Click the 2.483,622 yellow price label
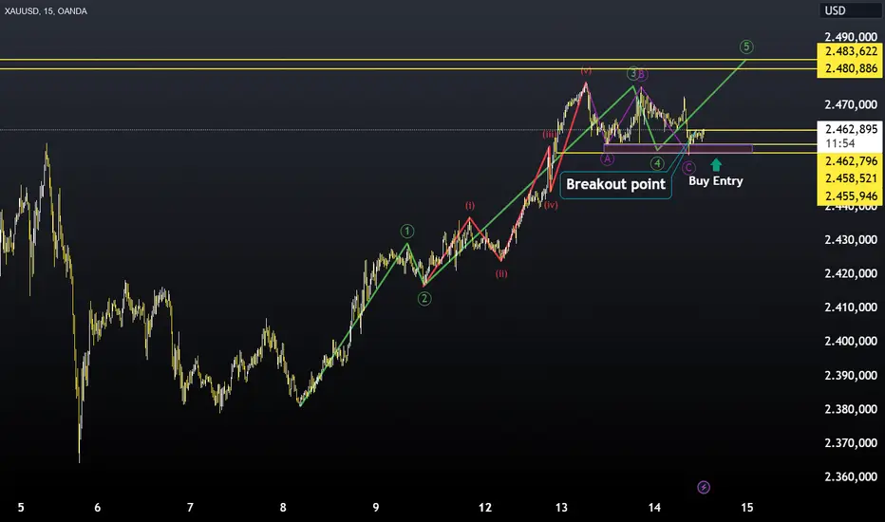Image resolution: width=885 pixels, height=522 pixels. [851, 51]
